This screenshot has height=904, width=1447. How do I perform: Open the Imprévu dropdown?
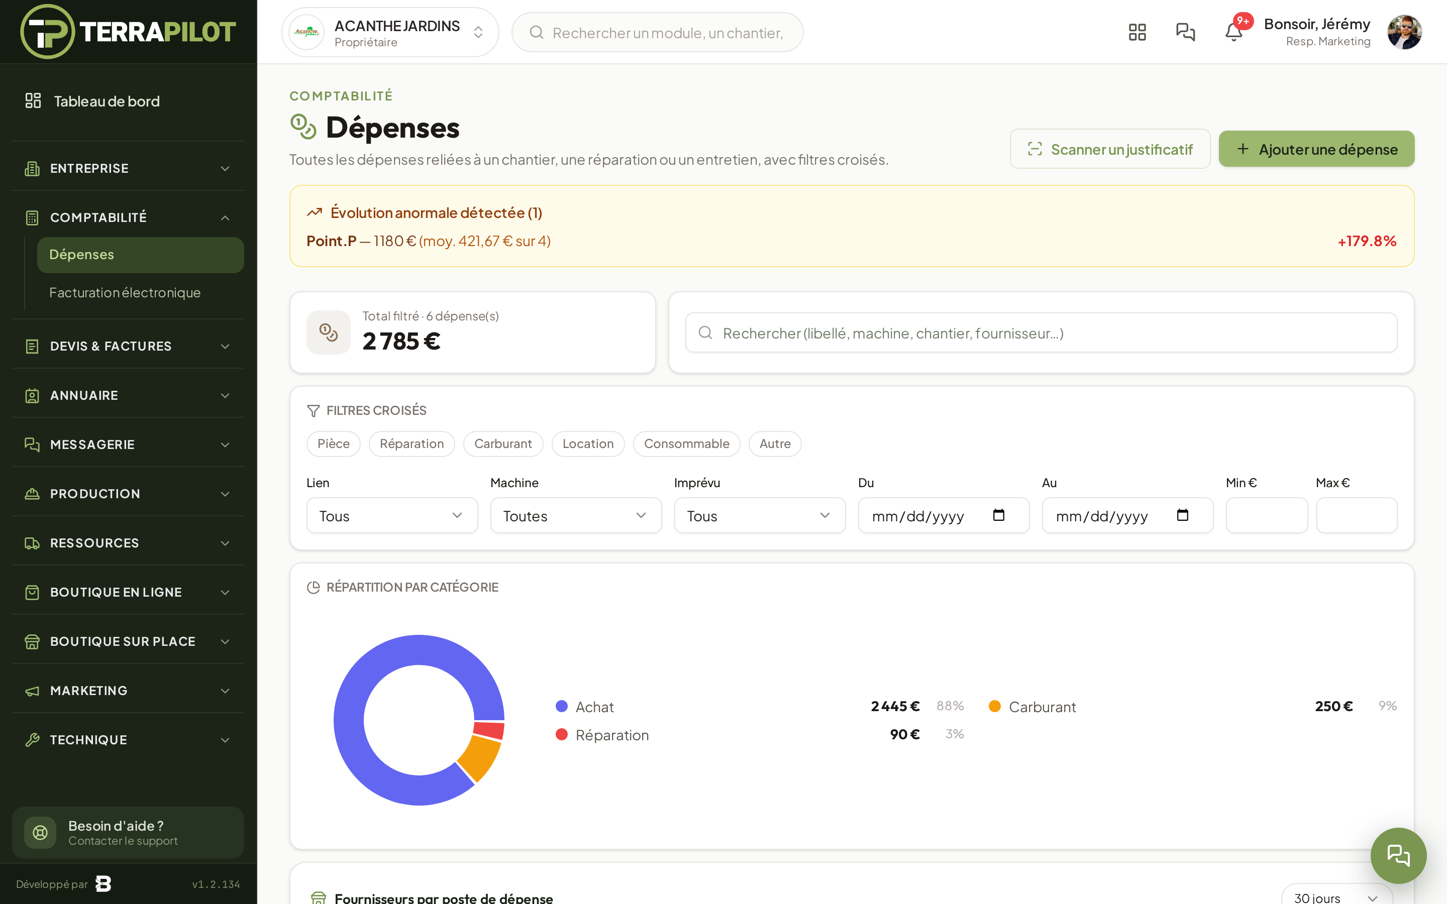759,515
